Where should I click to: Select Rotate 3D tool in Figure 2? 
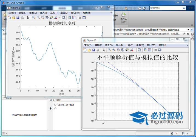pyautogui.click(x=123, y=50)
